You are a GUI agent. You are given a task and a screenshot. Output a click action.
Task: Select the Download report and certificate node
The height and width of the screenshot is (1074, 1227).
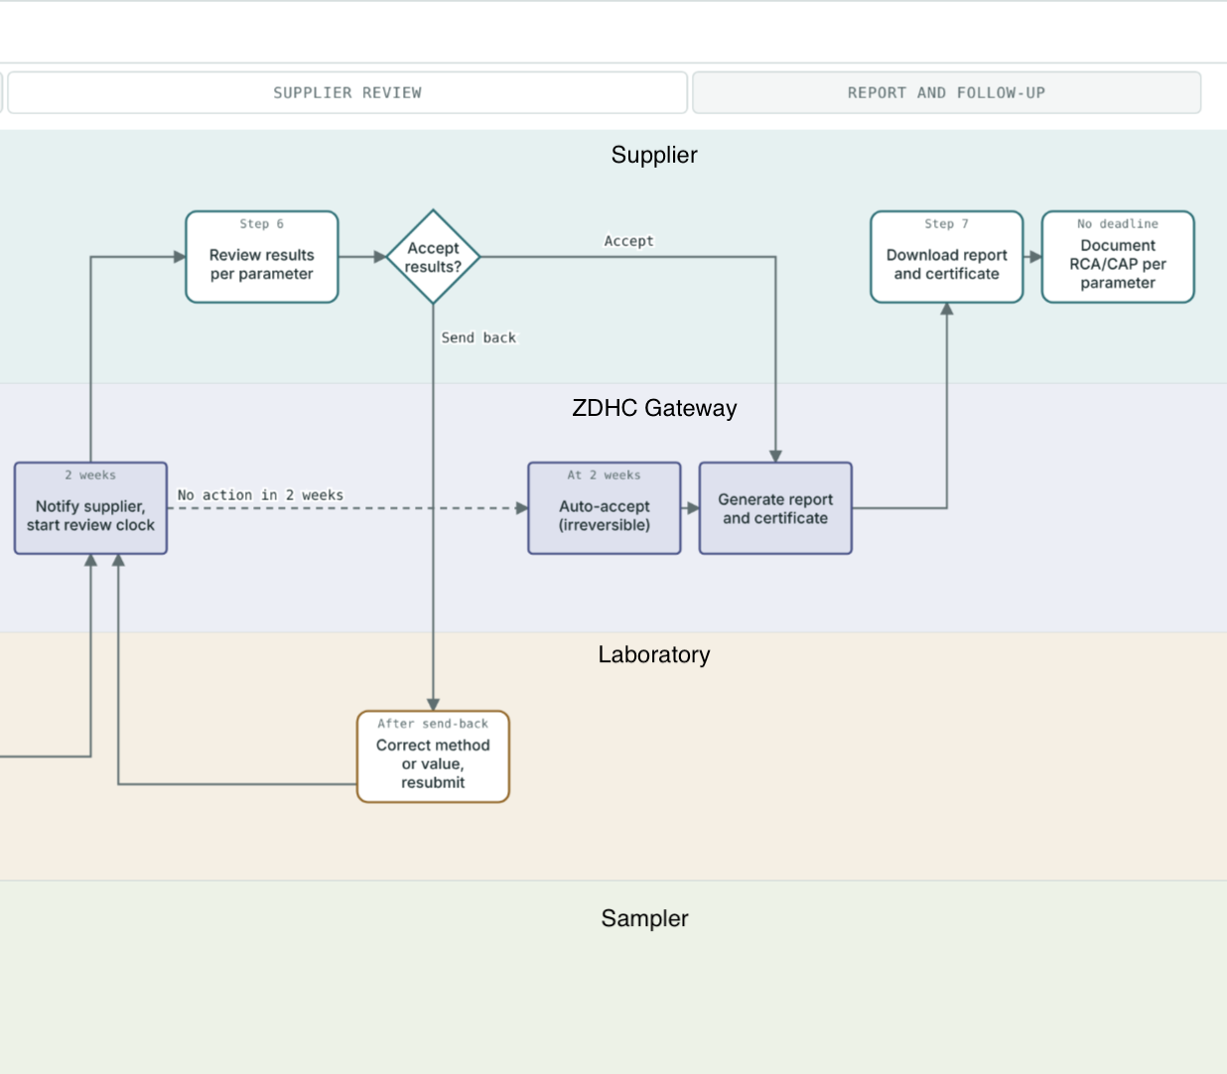pyautogui.click(x=947, y=257)
